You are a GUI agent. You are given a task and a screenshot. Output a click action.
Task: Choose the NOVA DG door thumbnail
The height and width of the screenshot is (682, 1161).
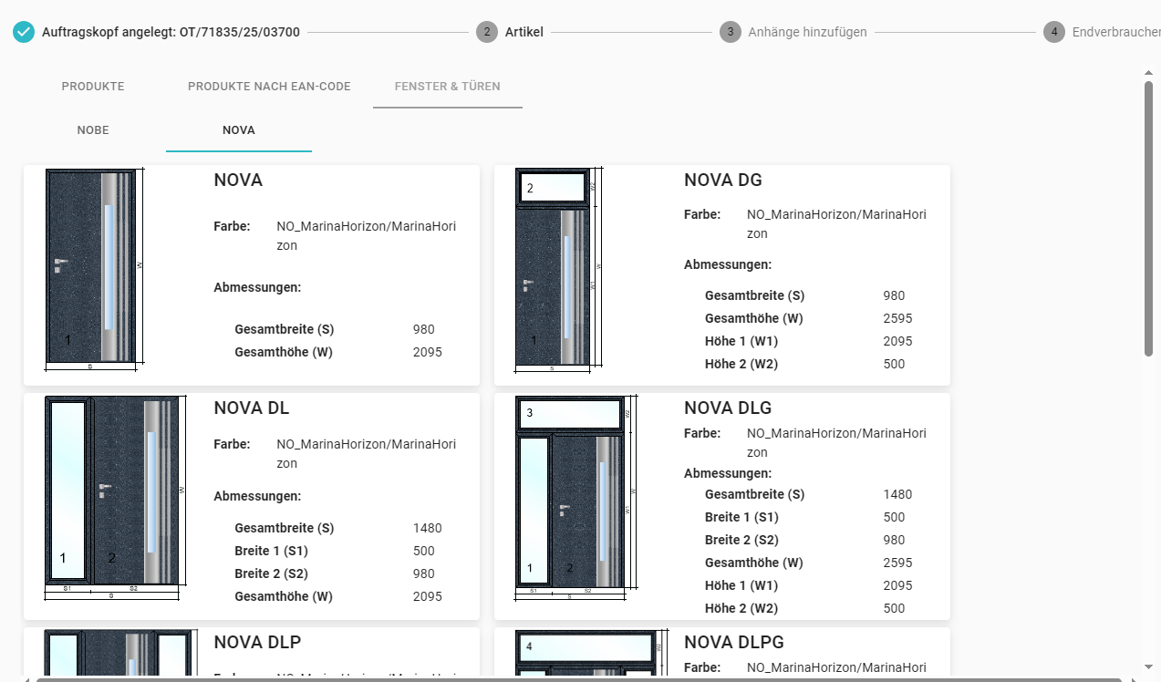558,270
